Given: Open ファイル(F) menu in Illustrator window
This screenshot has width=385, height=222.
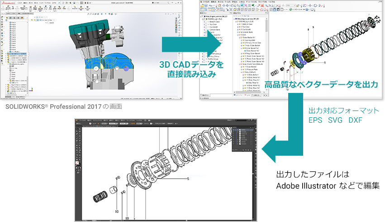Looking at the screenshot, I should pos(83,120).
